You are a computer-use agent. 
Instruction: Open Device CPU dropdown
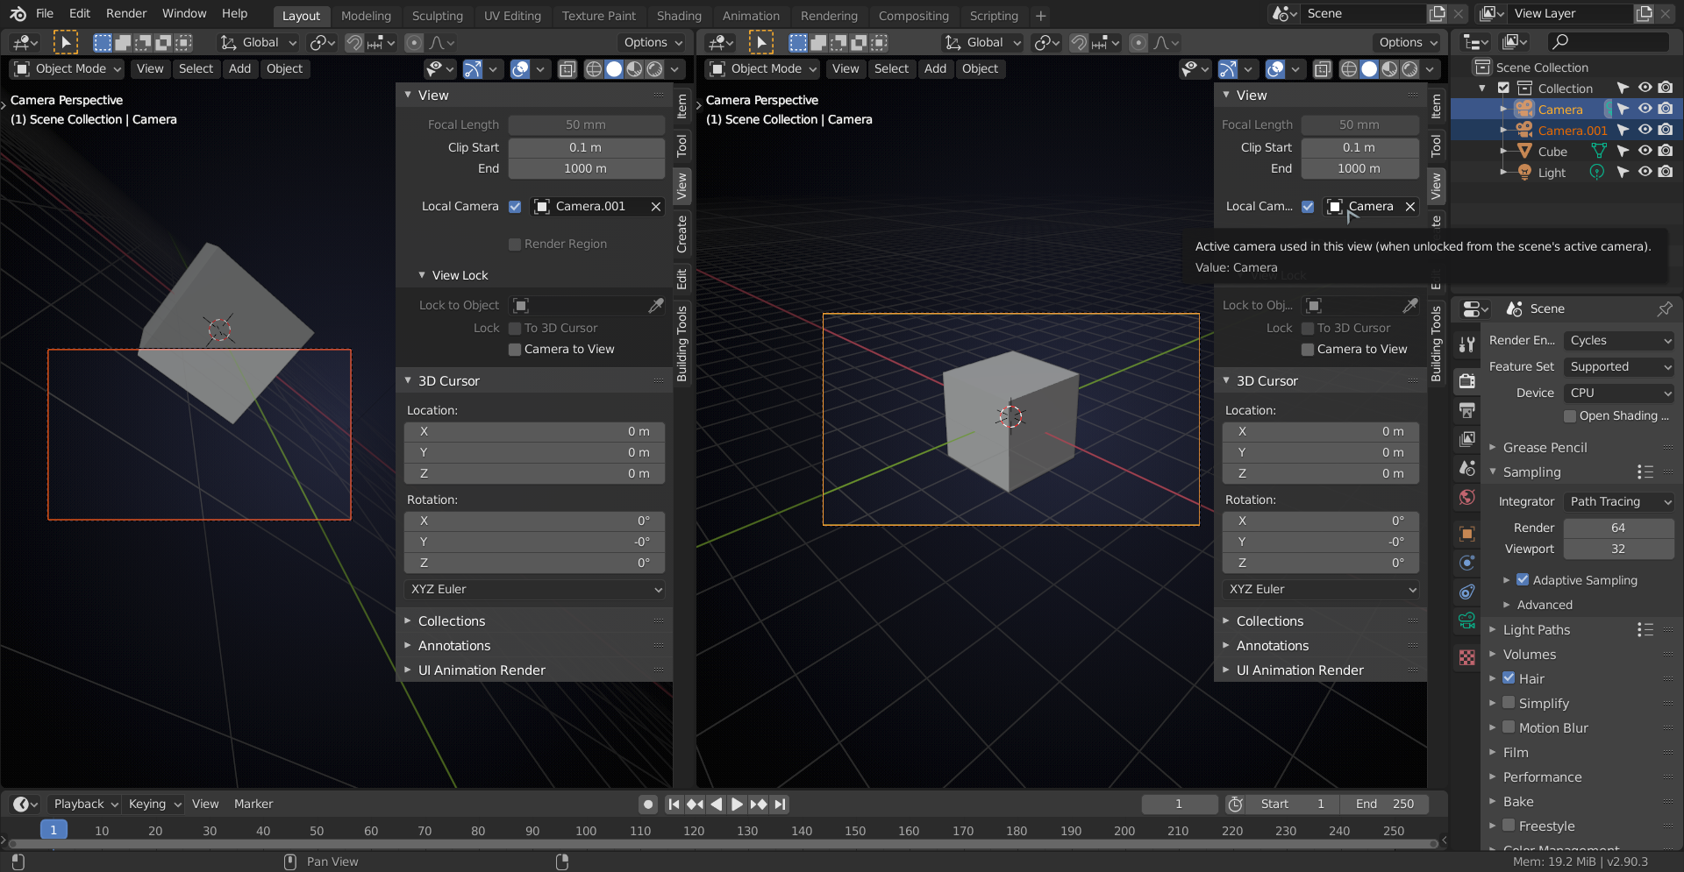point(1619,393)
